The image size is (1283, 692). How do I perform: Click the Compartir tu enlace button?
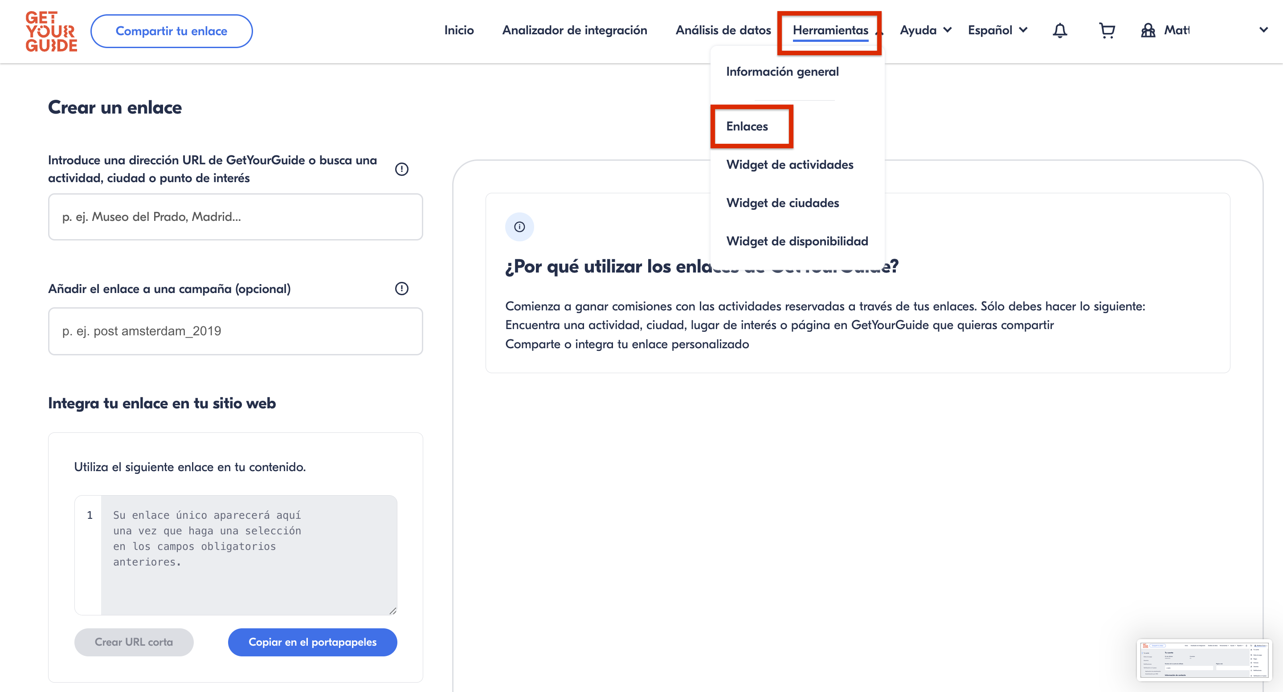[x=172, y=31]
